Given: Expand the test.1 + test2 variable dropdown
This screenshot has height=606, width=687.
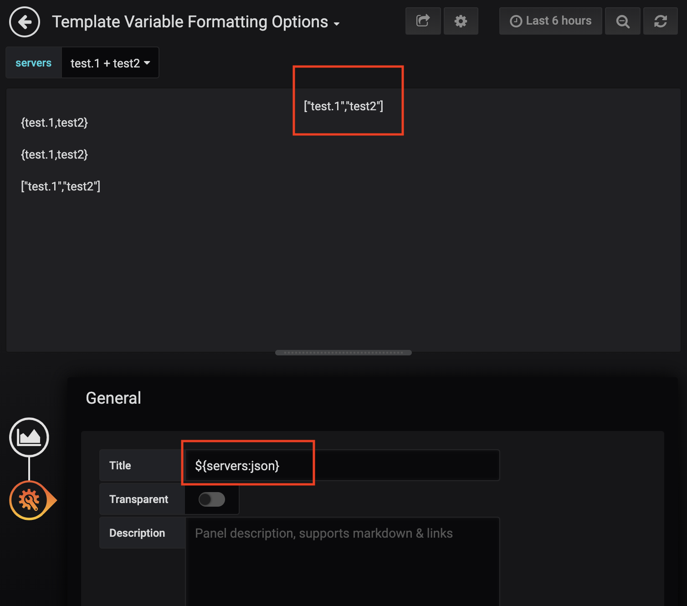Looking at the screenshot, I should click(x=110, y=62).
